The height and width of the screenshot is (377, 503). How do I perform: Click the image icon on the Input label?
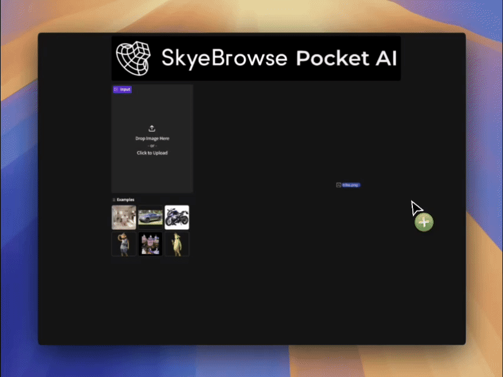coord(116,89)
